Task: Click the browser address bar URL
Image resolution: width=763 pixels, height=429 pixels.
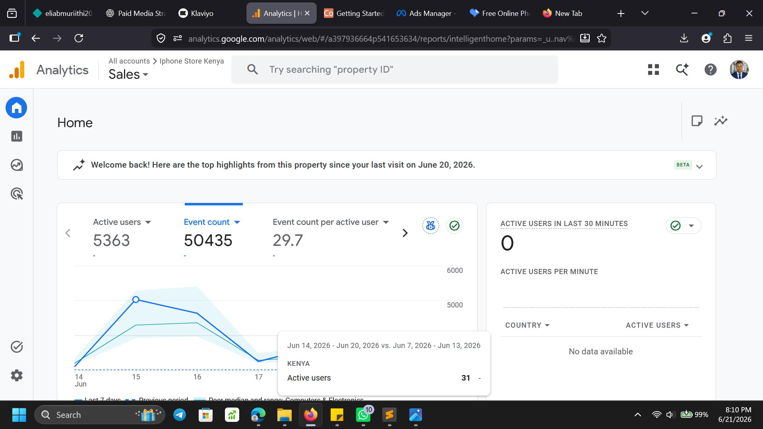Action: coord(381,38)
